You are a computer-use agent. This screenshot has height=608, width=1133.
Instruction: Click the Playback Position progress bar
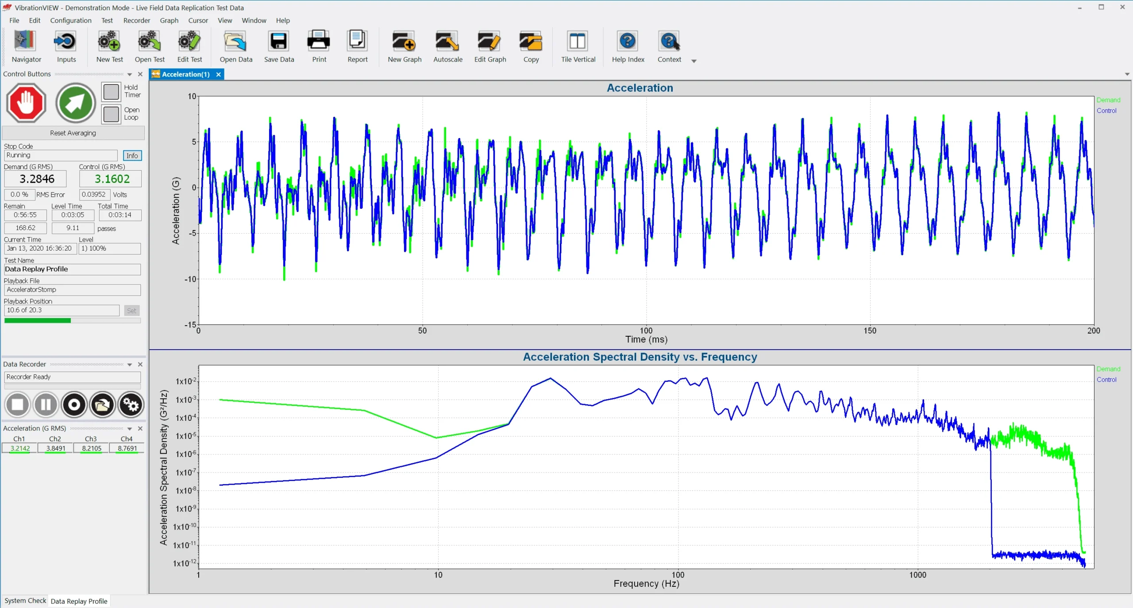72,320
